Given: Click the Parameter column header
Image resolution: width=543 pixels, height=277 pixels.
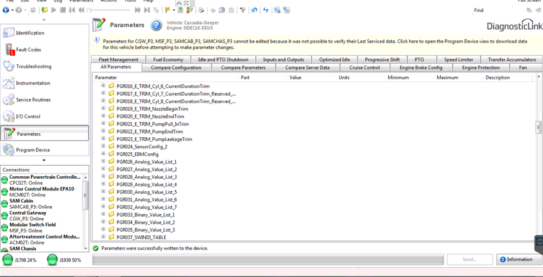Looking at the screenshot, I should [x=165, y=77].
